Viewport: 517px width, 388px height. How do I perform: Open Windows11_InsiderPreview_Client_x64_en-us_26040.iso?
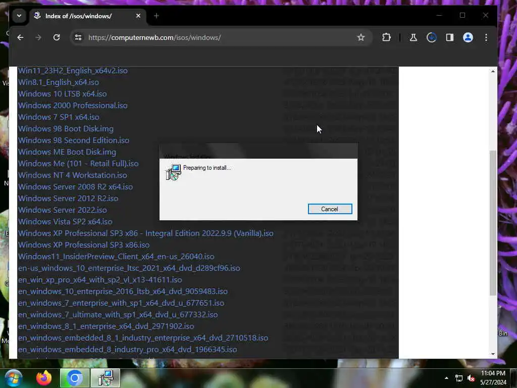[x=116, y=256]
